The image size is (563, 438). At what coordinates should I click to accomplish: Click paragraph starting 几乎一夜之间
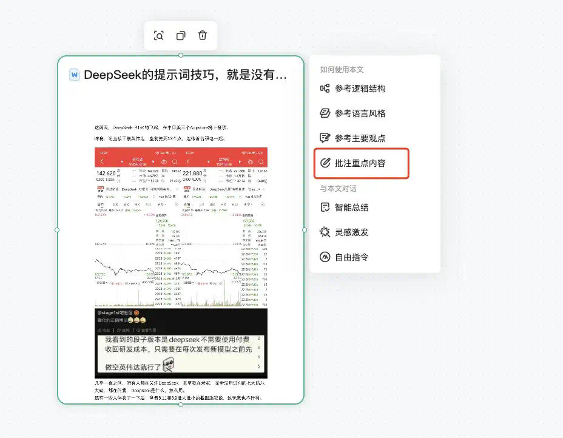[180, 386]
